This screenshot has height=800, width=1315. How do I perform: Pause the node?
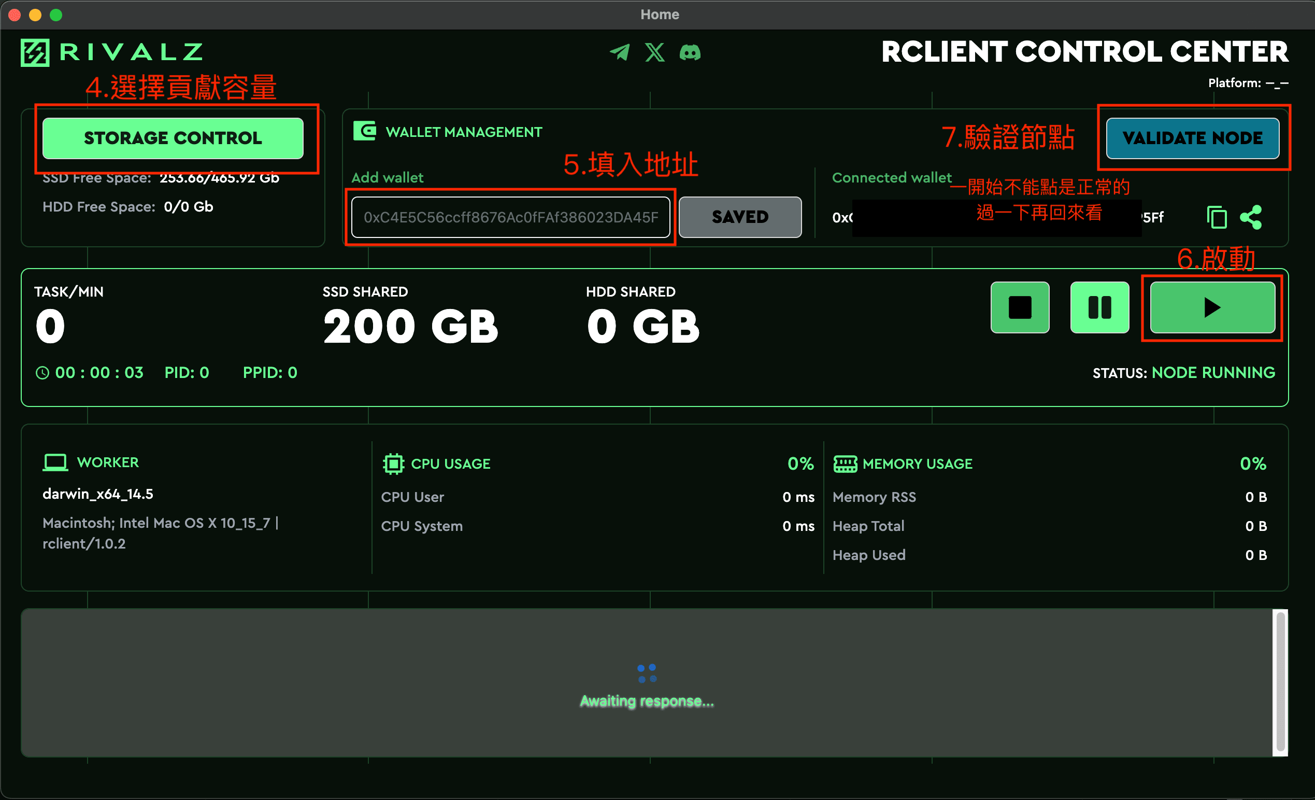[1099, 307]
